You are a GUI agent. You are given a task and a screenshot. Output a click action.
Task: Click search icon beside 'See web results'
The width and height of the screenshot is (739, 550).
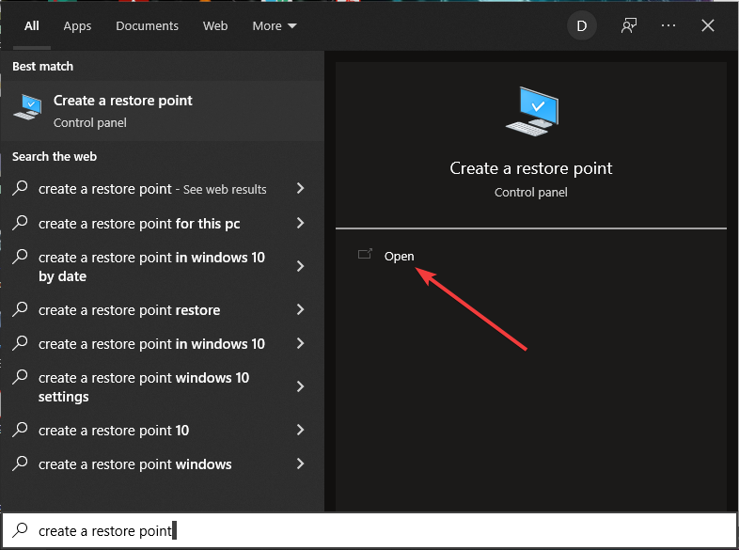point(20,188)
